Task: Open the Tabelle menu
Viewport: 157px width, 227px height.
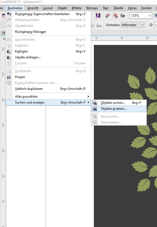Action: [x=118, y=8]
